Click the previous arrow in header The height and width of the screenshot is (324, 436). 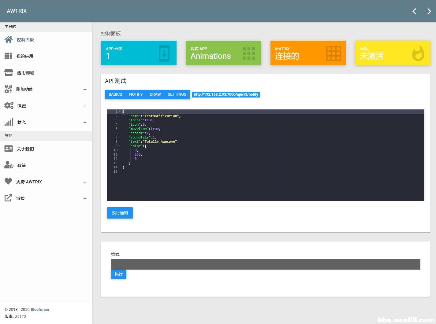coord(414,11)
